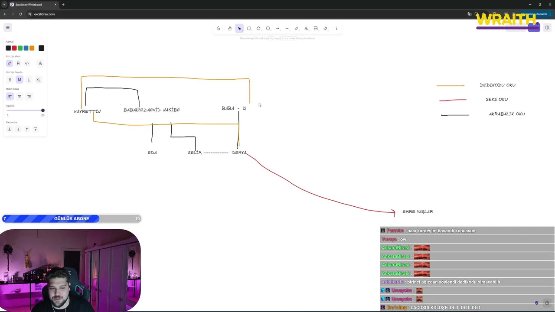Set font size to S

click(x=10, y=80)
